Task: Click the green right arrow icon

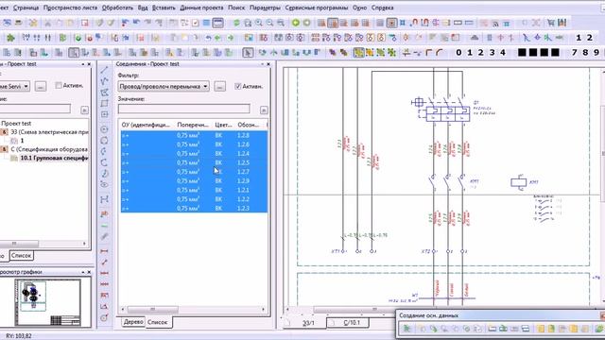Action: [x=231, y=38]
